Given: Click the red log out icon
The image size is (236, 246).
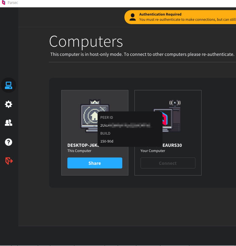Looking at the screenshot, I should 9,161.
